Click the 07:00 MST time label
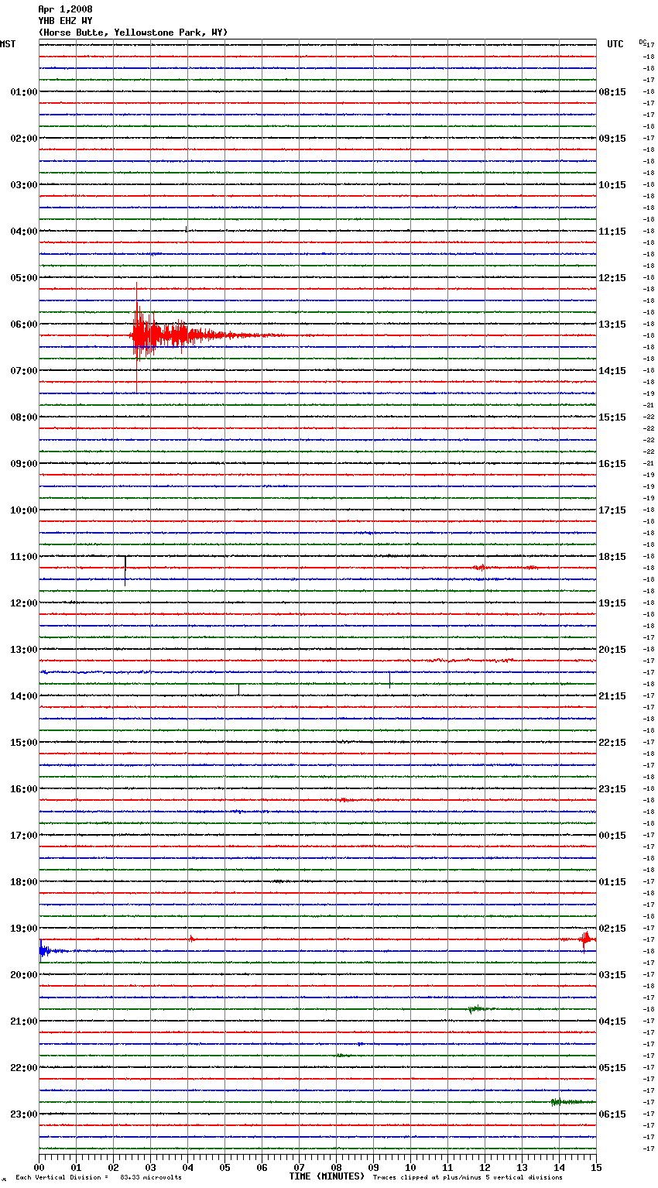Viewport: 658px width, 1188px height. pyautogui.click(x=24, y=371)
